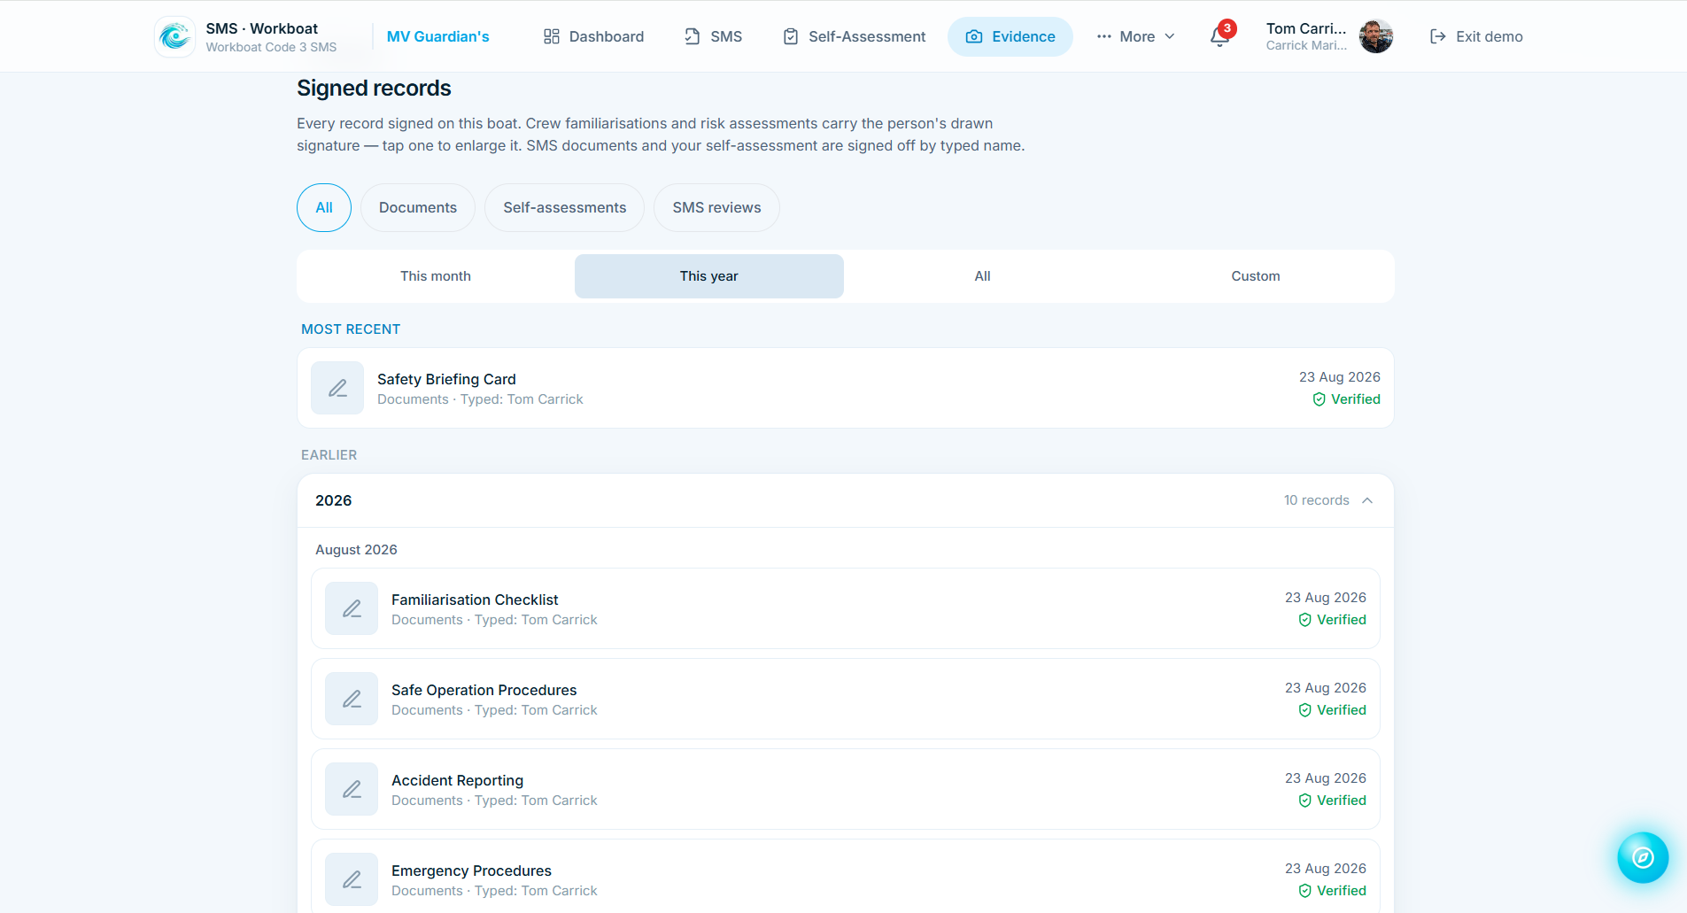This screenshot has height=913, width=1687.
Task: Click the MV Guardian's vessel link
Action: 438,36
